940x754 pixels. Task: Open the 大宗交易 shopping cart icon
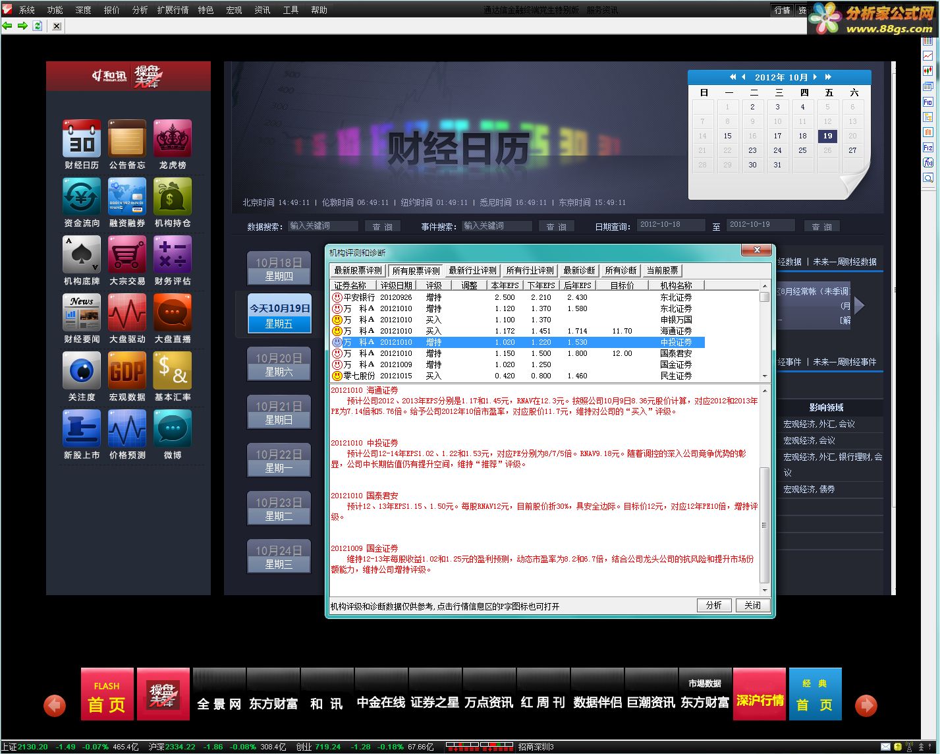tap(127, 254)
